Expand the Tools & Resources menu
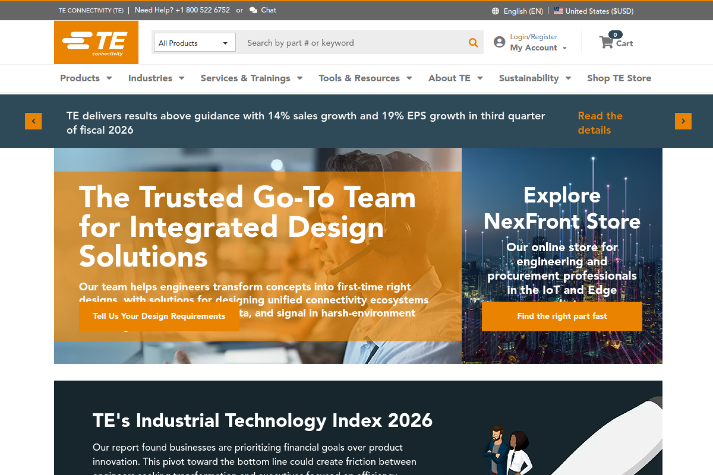 point(365,78)
